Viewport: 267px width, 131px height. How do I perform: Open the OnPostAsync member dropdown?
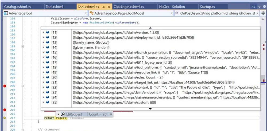tap(257, 13)
